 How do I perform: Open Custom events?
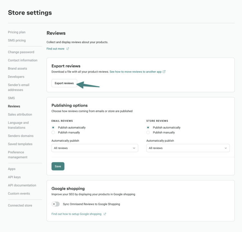click(x=19, y=193)
